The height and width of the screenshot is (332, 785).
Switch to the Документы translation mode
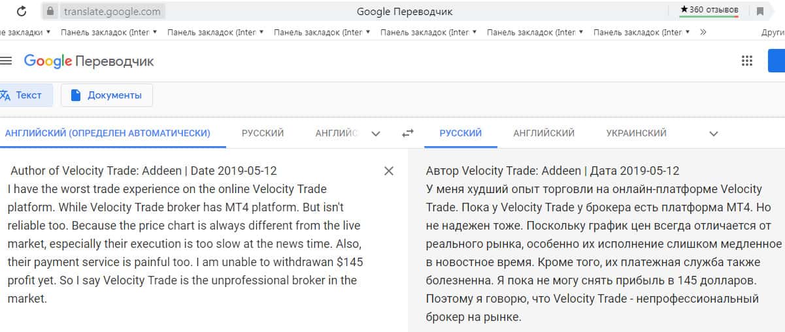point(107,95)
